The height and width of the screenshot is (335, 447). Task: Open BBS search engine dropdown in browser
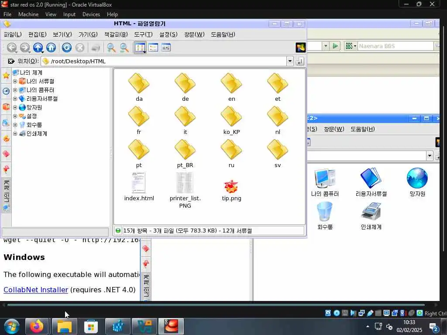pyautogui.click(x=351, y=46)
